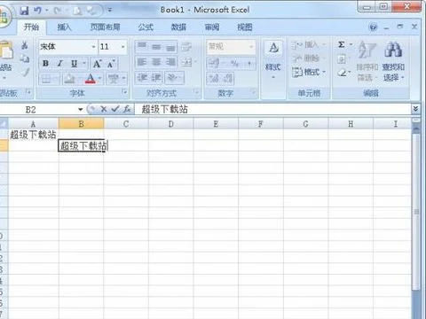
Task: Apply red font color A icon
Action: pyautogui.click(x=91, y=79)
